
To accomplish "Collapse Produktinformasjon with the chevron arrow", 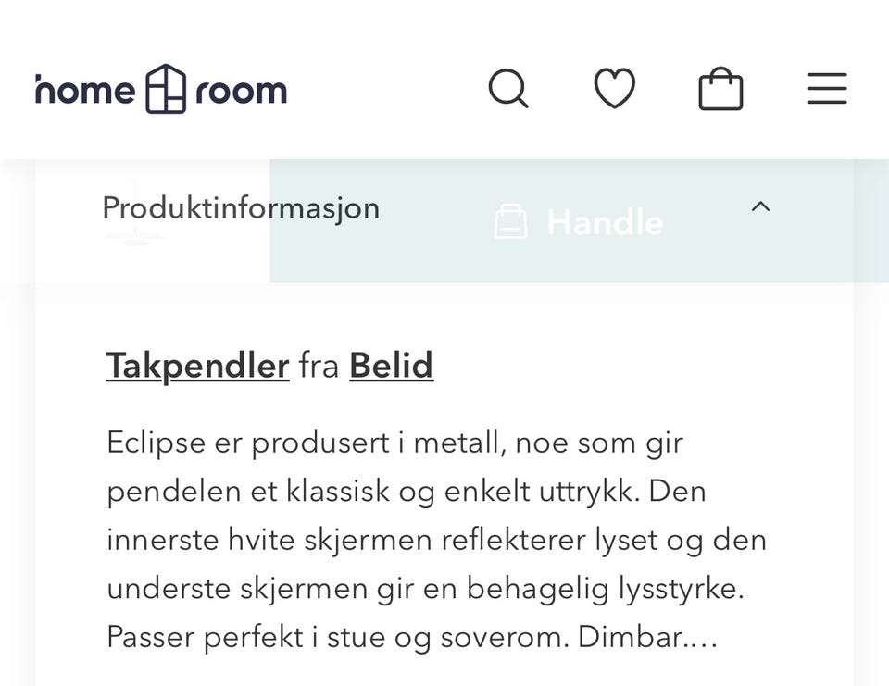I will [x=760, y=207].
